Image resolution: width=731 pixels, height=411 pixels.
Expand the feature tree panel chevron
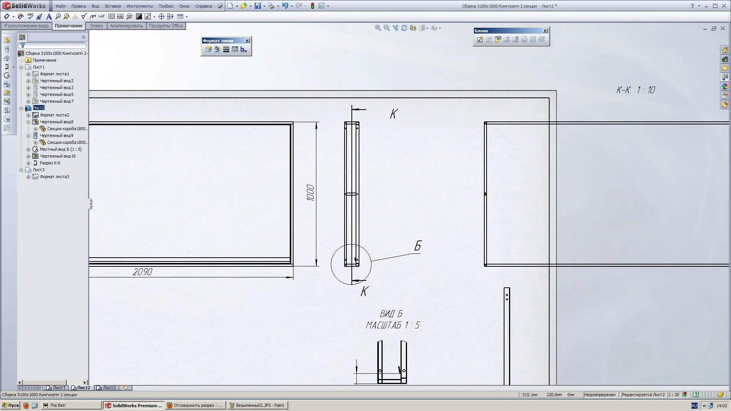pos(83,37)
